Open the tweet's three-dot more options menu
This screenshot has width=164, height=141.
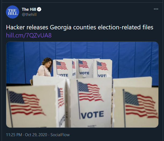pyautogui.click(x=156, y=9)
